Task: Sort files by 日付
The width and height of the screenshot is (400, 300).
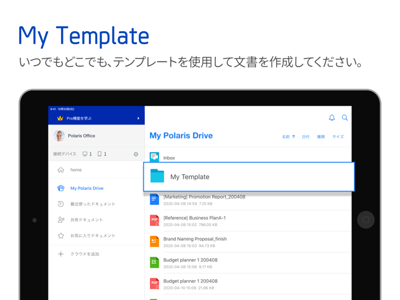Action: point(305,137)
